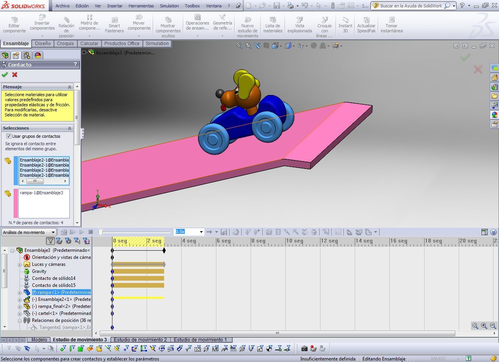Expand the Luces y cámaras tree node
Screen dimensions: 499x362
tap(20, 265)
